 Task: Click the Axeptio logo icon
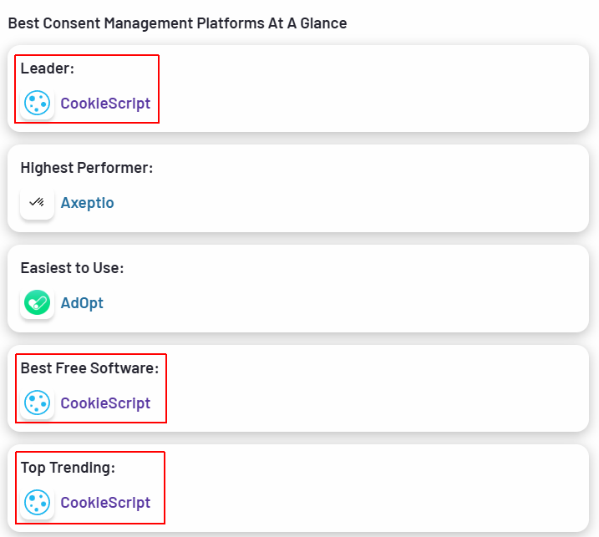point(38,203)
